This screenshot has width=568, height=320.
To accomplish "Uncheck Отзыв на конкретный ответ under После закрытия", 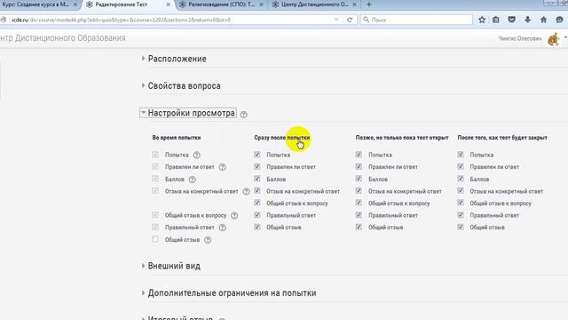I will pos(461,191).
